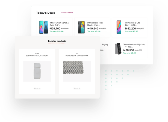
Task: Click the Moire Kelim, Gray / Brown name
Action: (x=77, y=56)
